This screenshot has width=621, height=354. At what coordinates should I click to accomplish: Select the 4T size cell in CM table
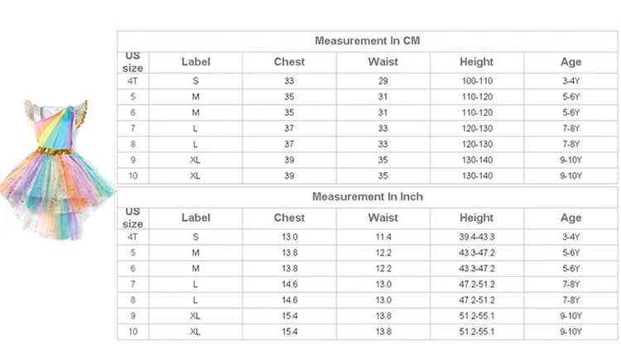[132, 81]
